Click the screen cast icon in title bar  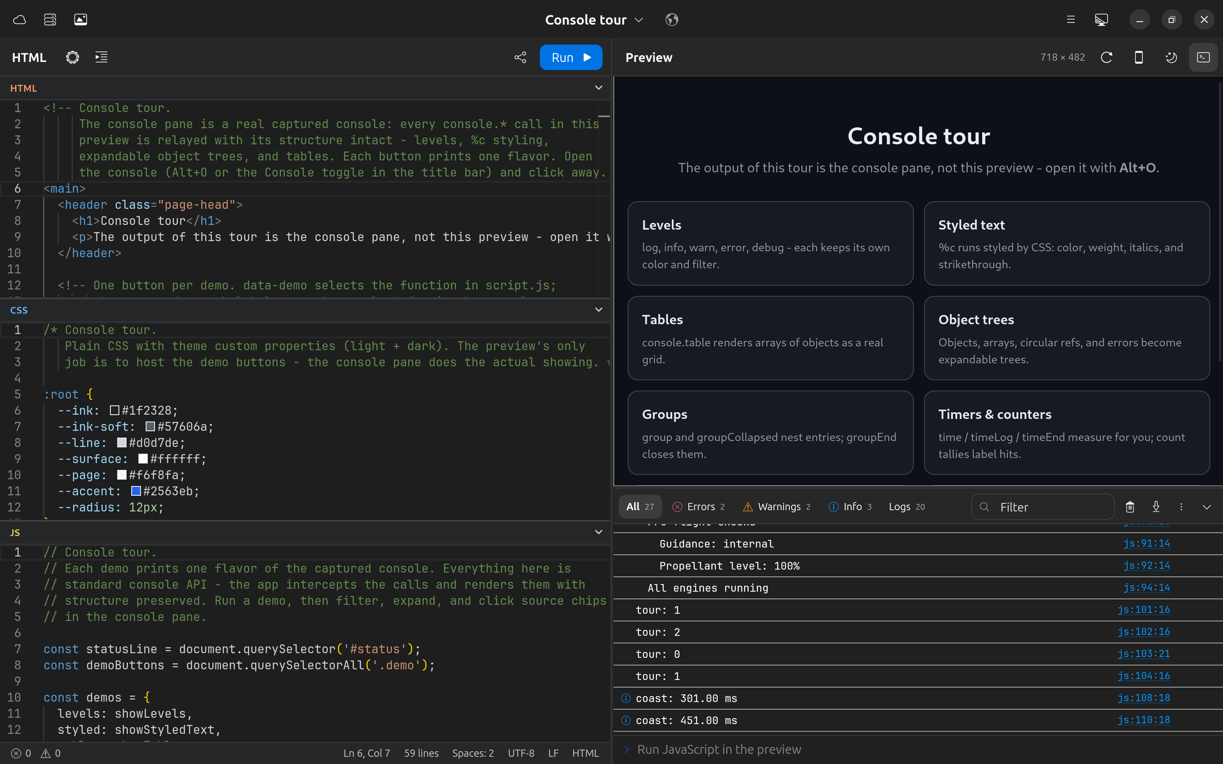tap(1101, 20)
